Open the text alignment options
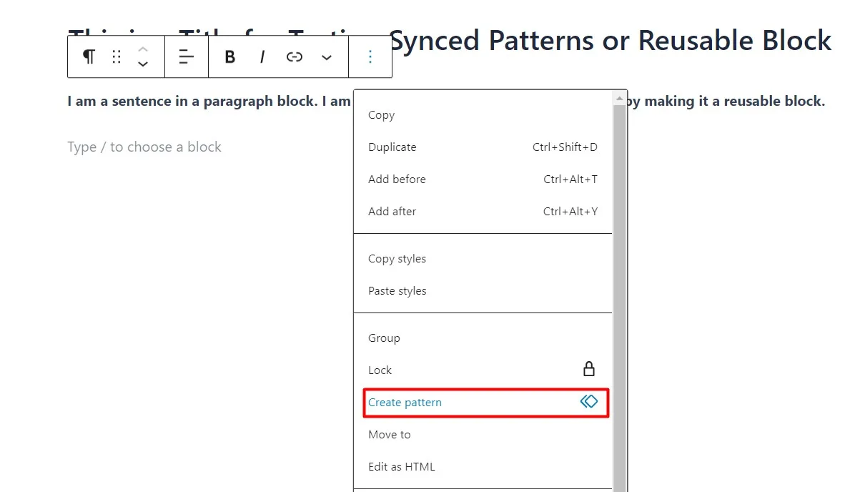The image size is (845, 492). pos(187,56)
